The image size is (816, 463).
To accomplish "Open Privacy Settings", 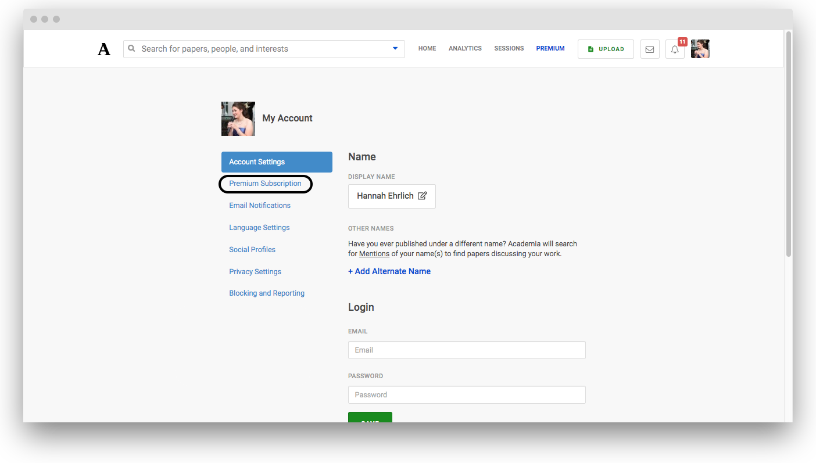I will [255, 272].
